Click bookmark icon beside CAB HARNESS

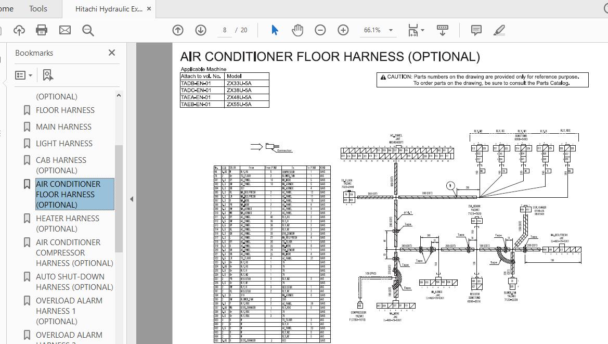coord(27,160)
